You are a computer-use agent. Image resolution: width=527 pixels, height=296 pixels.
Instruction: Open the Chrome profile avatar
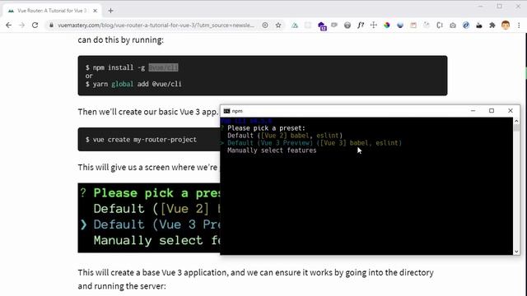tap(506, 25)
